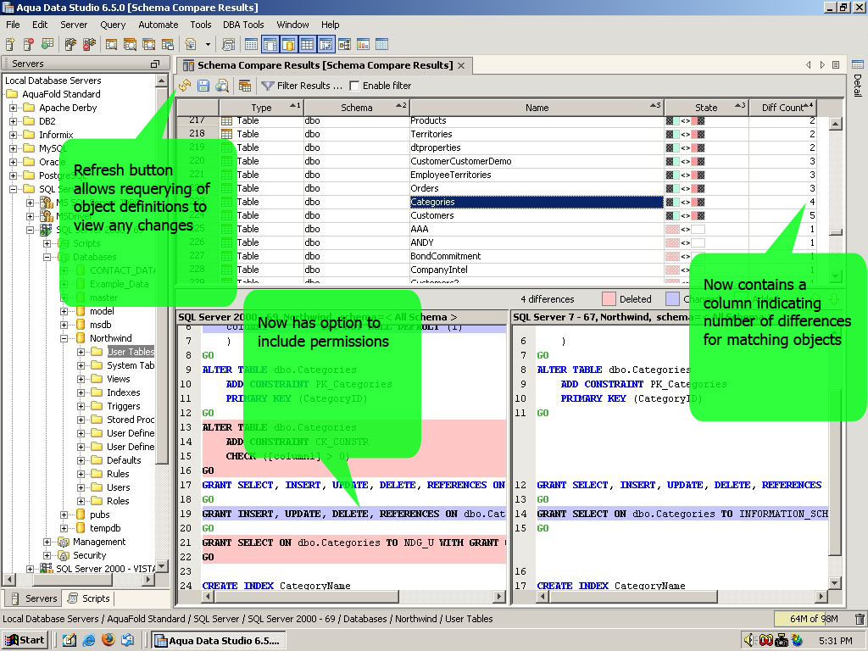868x651 pixels.
Task: Expand the DB2 server folder
Action: click(x=14, y=121)
